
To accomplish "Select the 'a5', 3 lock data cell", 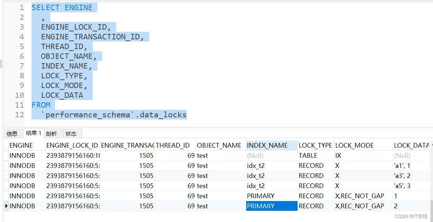I will [411, 186].
